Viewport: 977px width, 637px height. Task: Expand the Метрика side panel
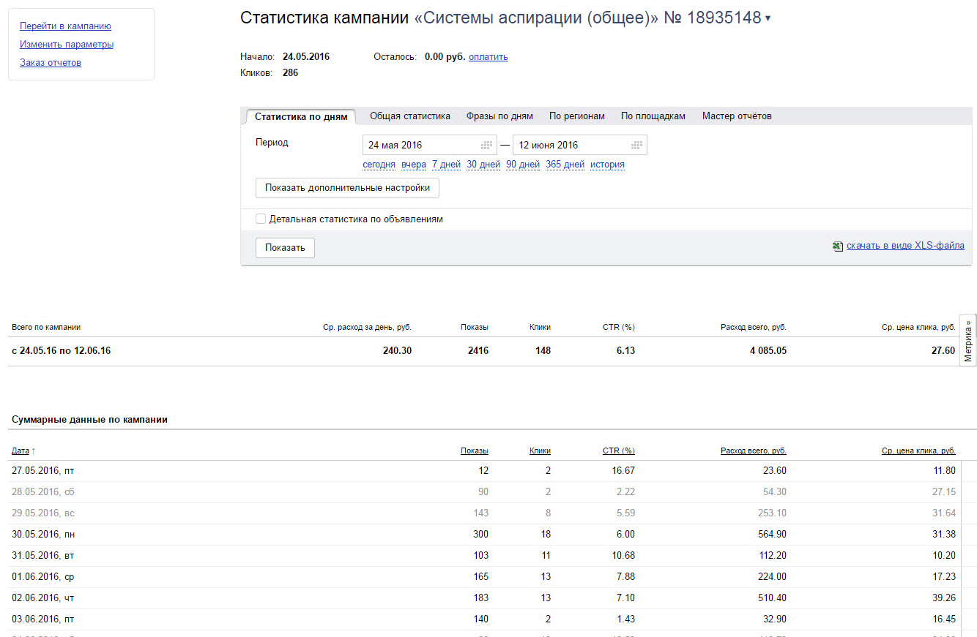pos(967,341)
